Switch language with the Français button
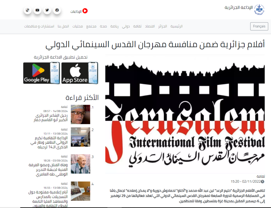The width and height of the screenshot is (271, 208). [x=259, y=26]
